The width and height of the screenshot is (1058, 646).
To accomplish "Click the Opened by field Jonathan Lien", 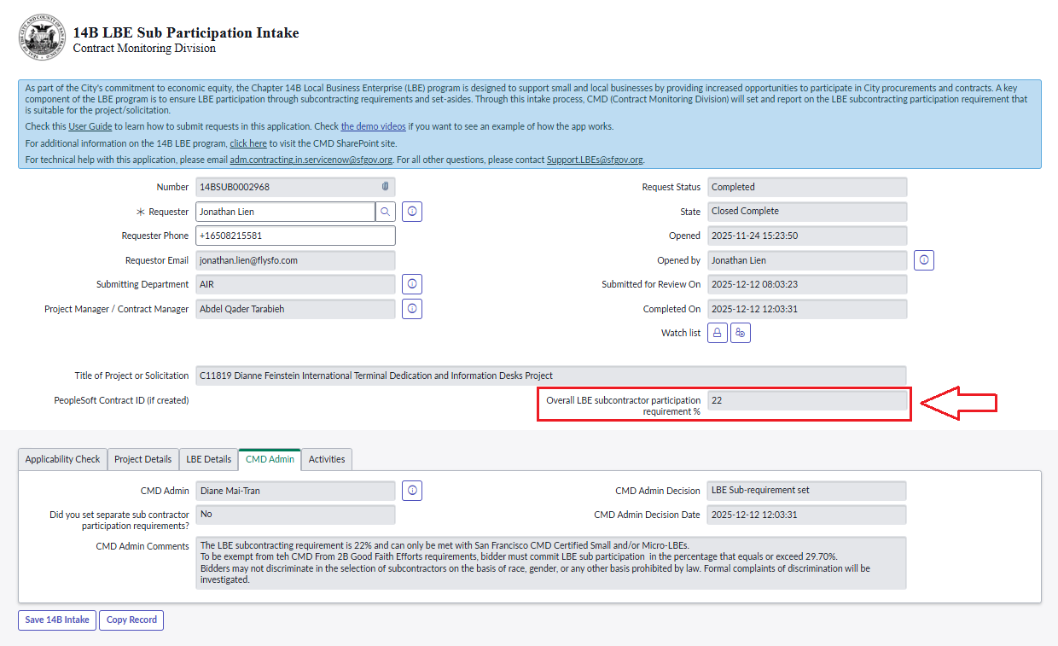I will point(807,260).
